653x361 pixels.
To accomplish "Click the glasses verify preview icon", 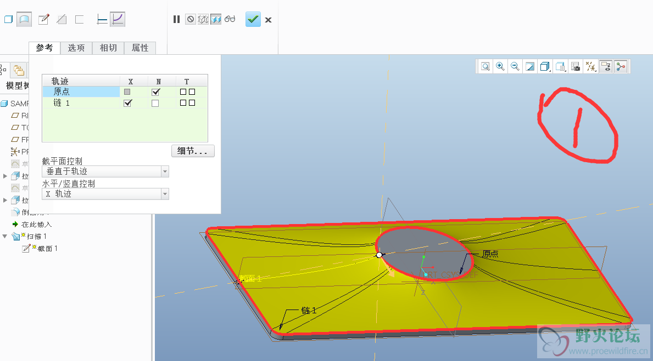I will coord(230,19).
